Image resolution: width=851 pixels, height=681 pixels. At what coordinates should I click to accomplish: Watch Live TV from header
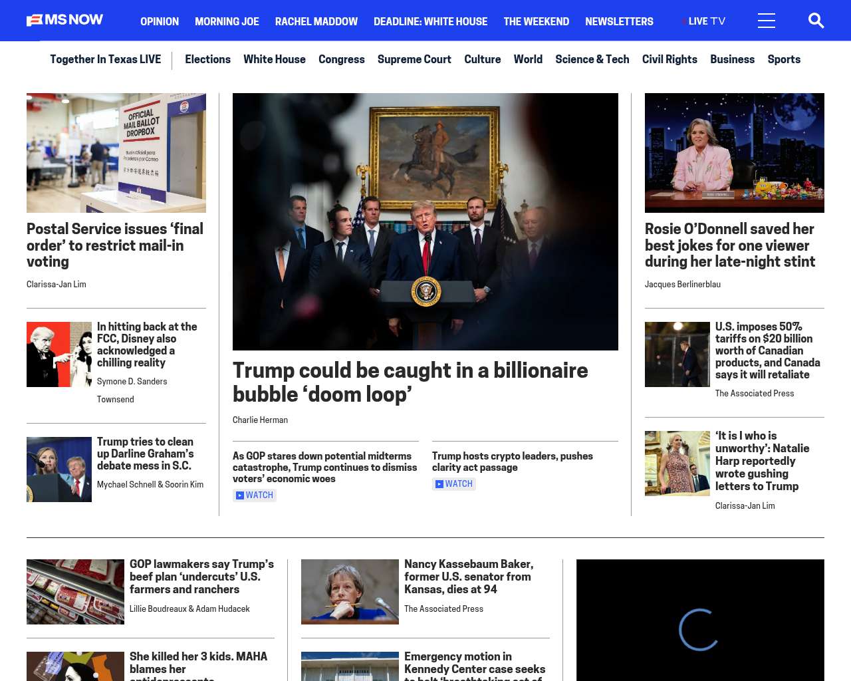[x=704, y=21]
